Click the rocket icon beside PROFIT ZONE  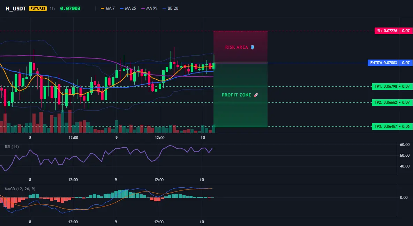coord(256,95)
